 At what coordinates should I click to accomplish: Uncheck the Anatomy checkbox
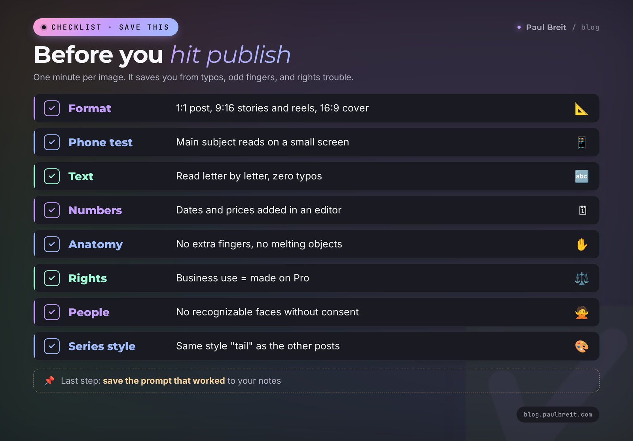tap(52, 244)
